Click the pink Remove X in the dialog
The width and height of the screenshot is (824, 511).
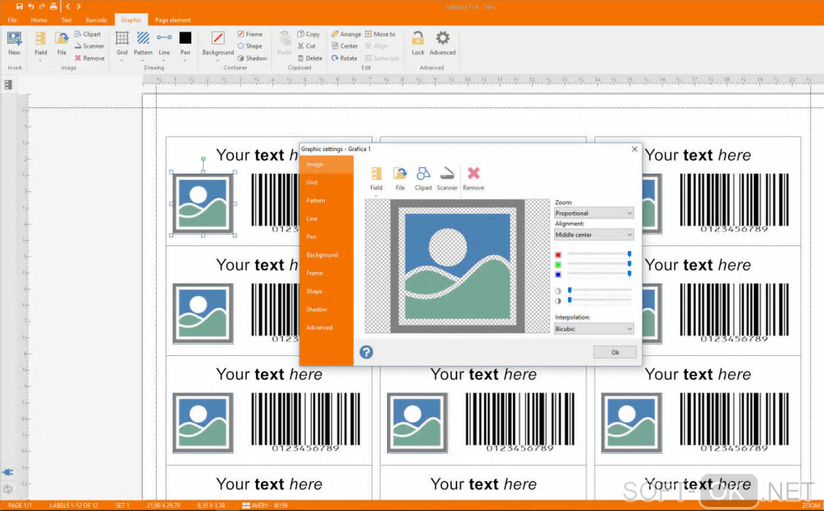pyautogui.click(x=473, y=174)
